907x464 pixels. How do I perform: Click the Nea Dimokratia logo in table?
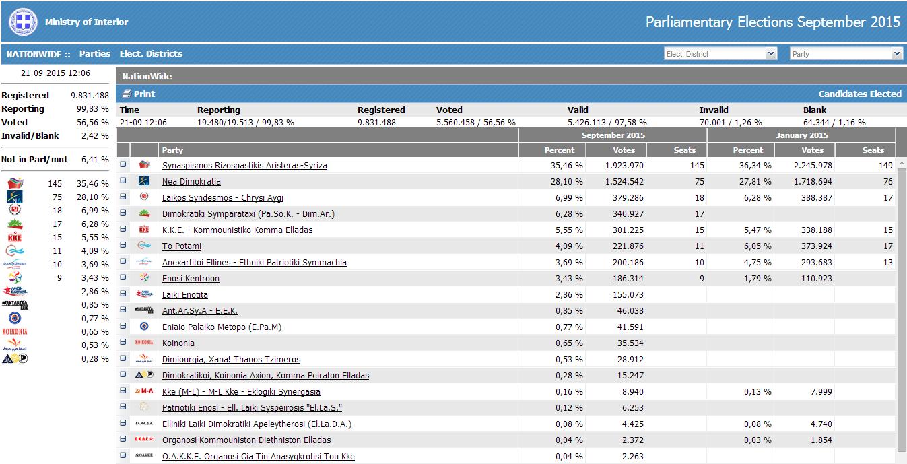click(144, 181)
